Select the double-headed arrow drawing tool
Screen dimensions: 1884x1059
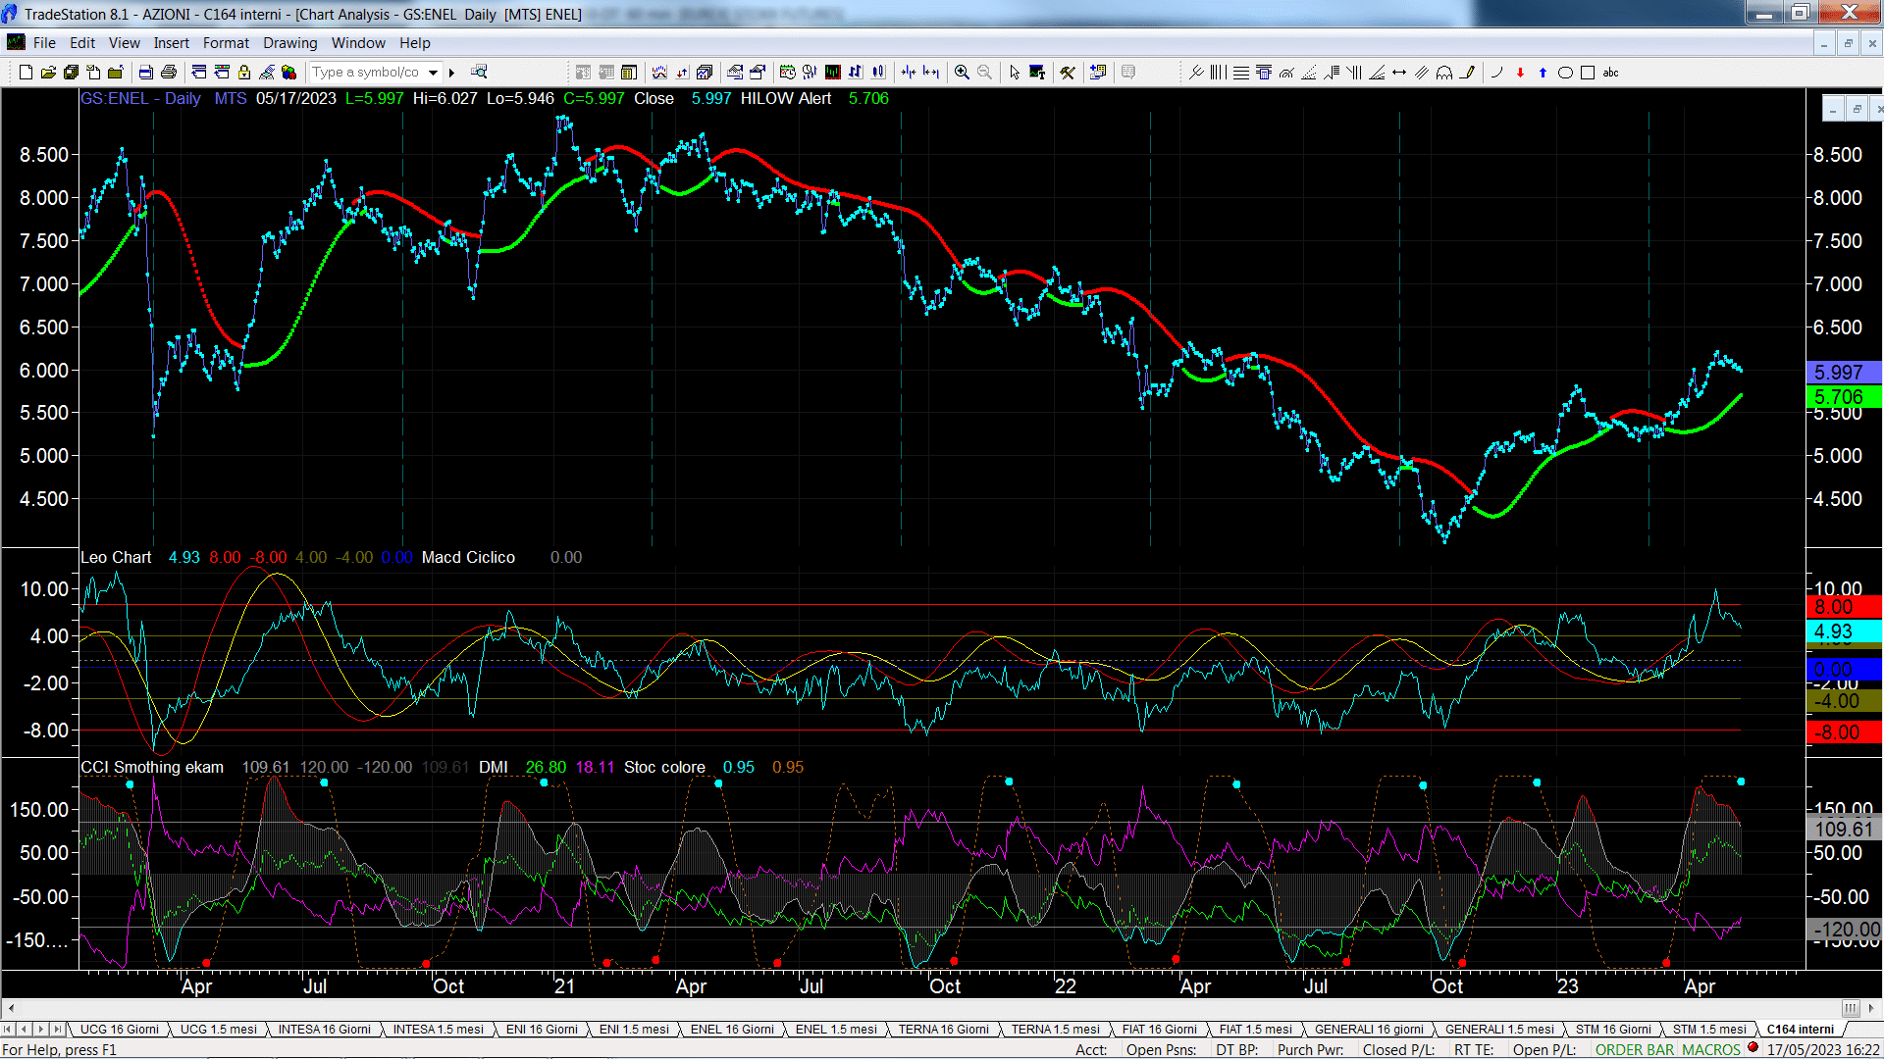1399,72
